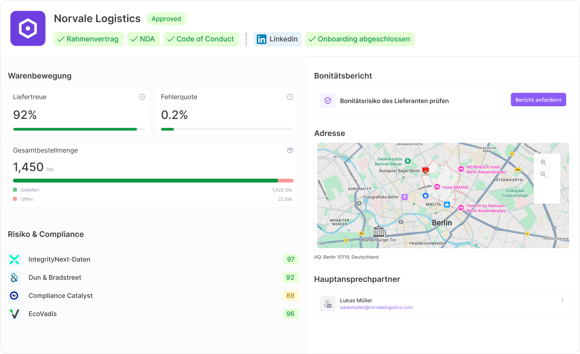Click the EcoVadis logo icon
The height and width of the screenshot is (354, 580).
tap(14, 314)
